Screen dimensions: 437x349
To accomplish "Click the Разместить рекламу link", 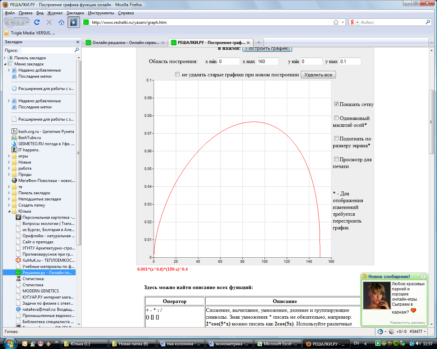I will click(408, 322).
